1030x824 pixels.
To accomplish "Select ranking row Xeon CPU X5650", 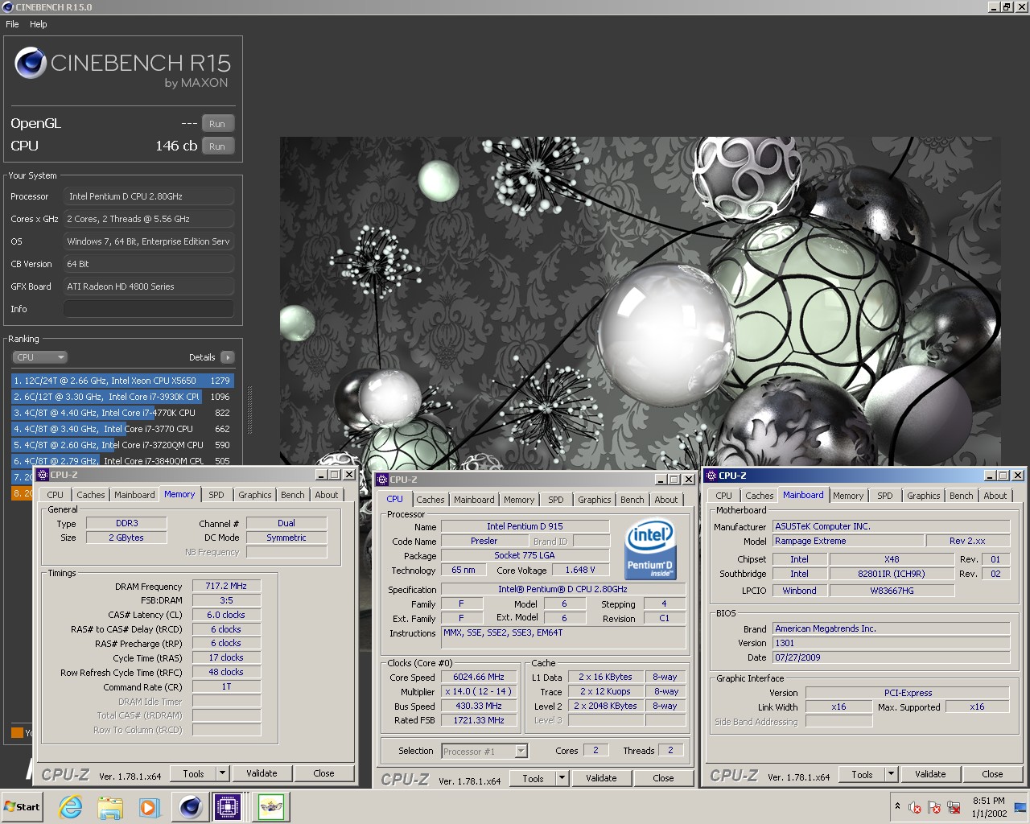I will point(122,381).
